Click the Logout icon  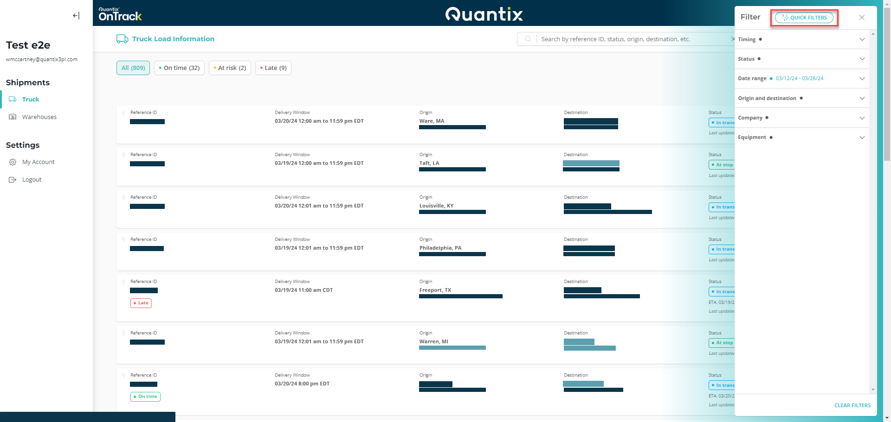13,179
